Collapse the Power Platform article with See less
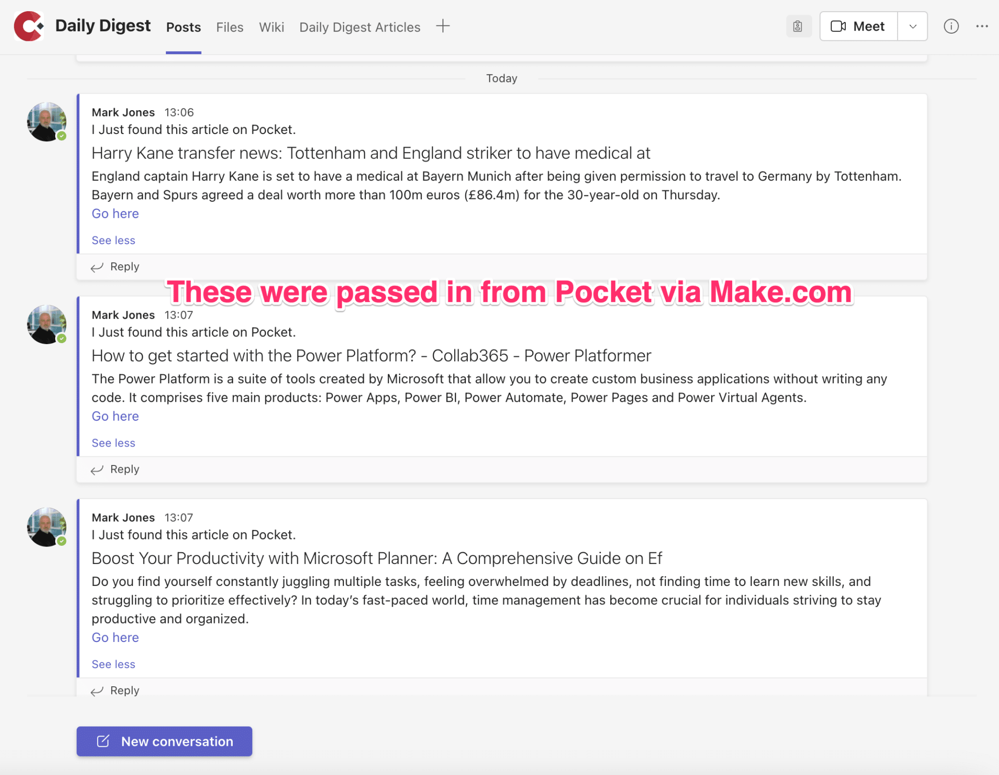 tap(113, 443)
